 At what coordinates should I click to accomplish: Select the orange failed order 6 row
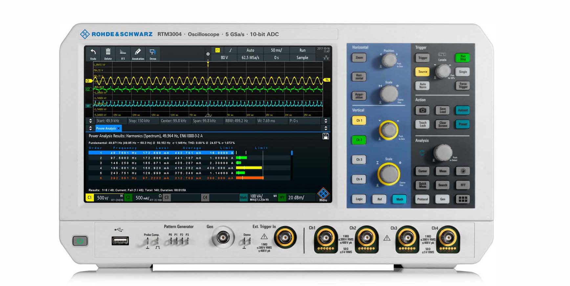coord(161,178)
